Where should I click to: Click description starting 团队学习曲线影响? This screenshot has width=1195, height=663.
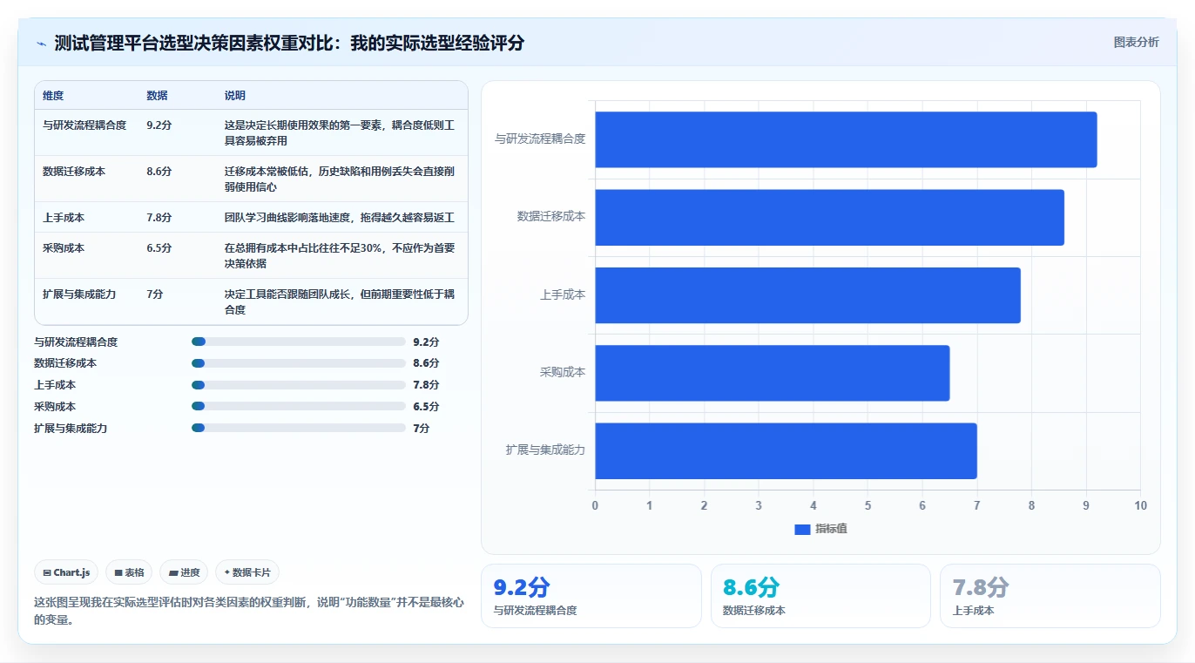pyautogui.click(x=340, y=217)
